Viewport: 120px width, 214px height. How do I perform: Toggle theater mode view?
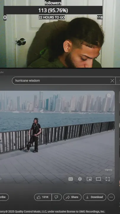coord(98,179)
